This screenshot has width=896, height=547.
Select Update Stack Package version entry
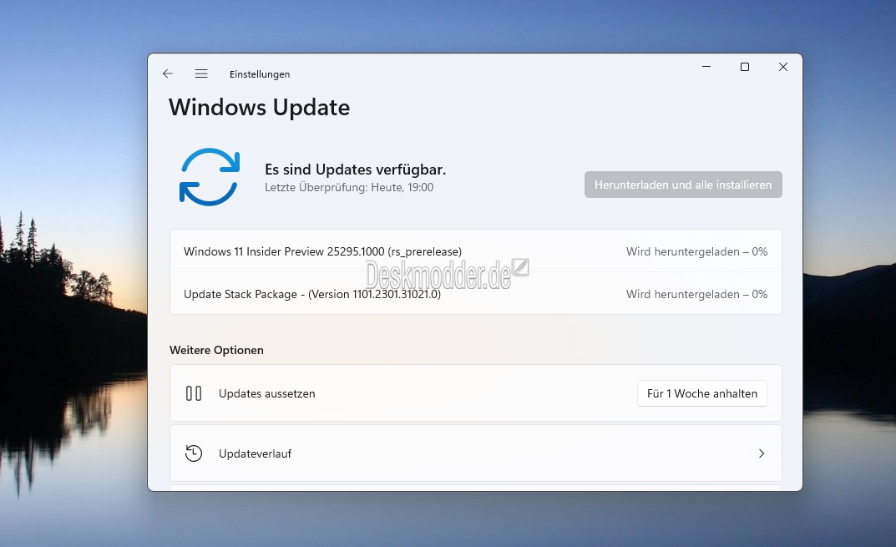point(475,294)
